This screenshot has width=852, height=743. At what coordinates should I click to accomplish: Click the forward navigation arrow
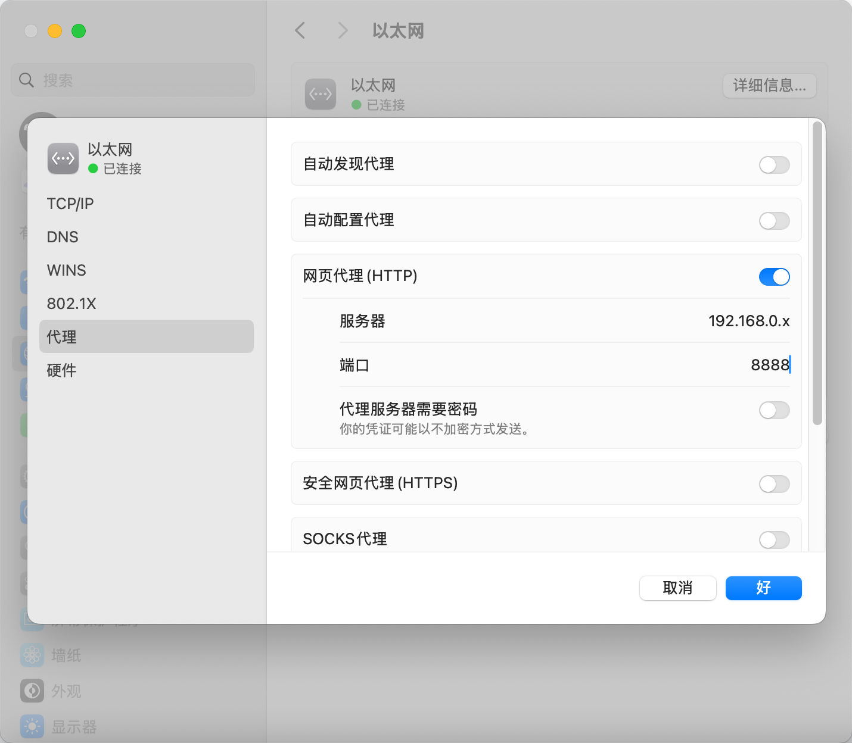click(x=343, y=30)
